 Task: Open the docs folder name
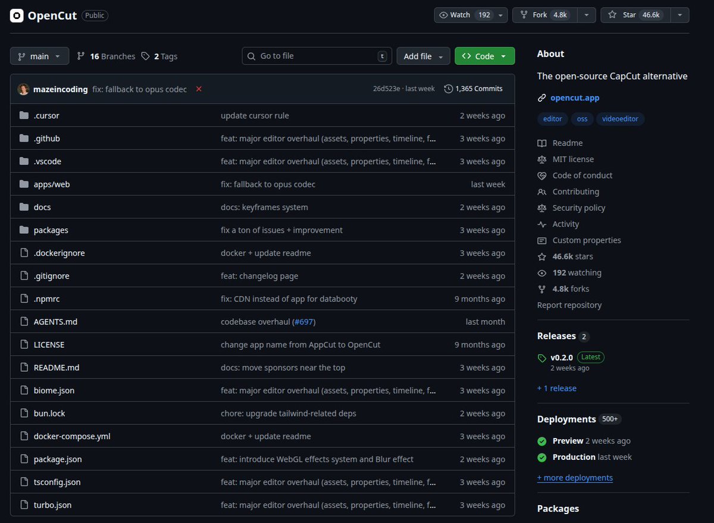point(42,207)
